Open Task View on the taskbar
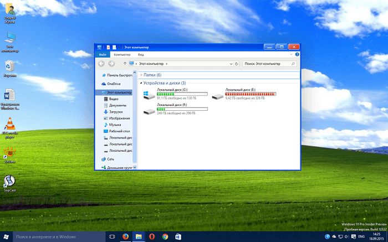The height and width of the screenshot is (242, 388). click(111, 236)
